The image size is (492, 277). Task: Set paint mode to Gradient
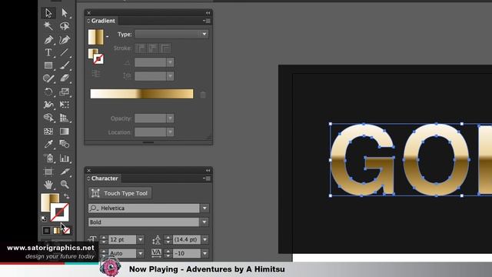[x=56, y=231]
